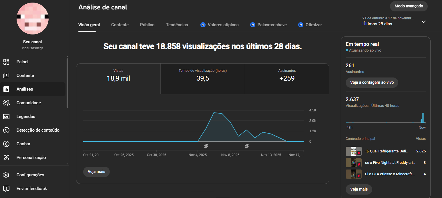Open the Valores atípicos tab
442x198 pixels.
point(223,25)
